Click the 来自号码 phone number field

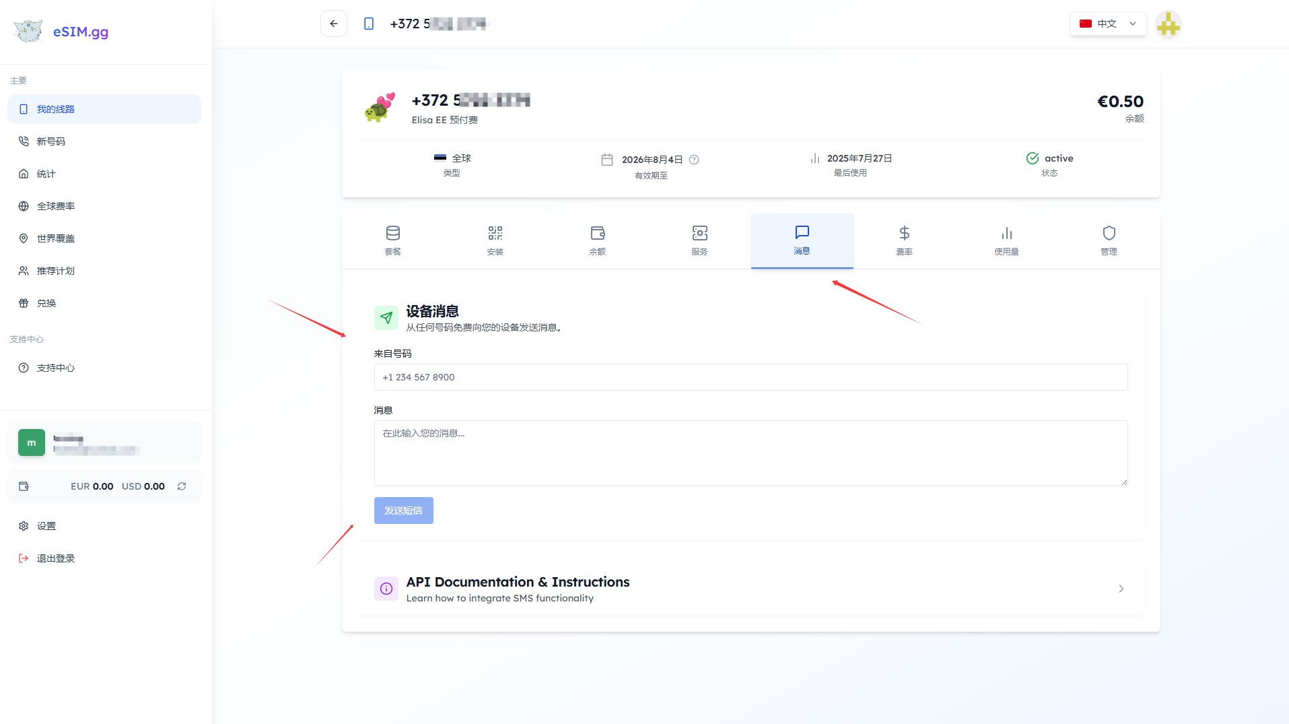(751, 377)
